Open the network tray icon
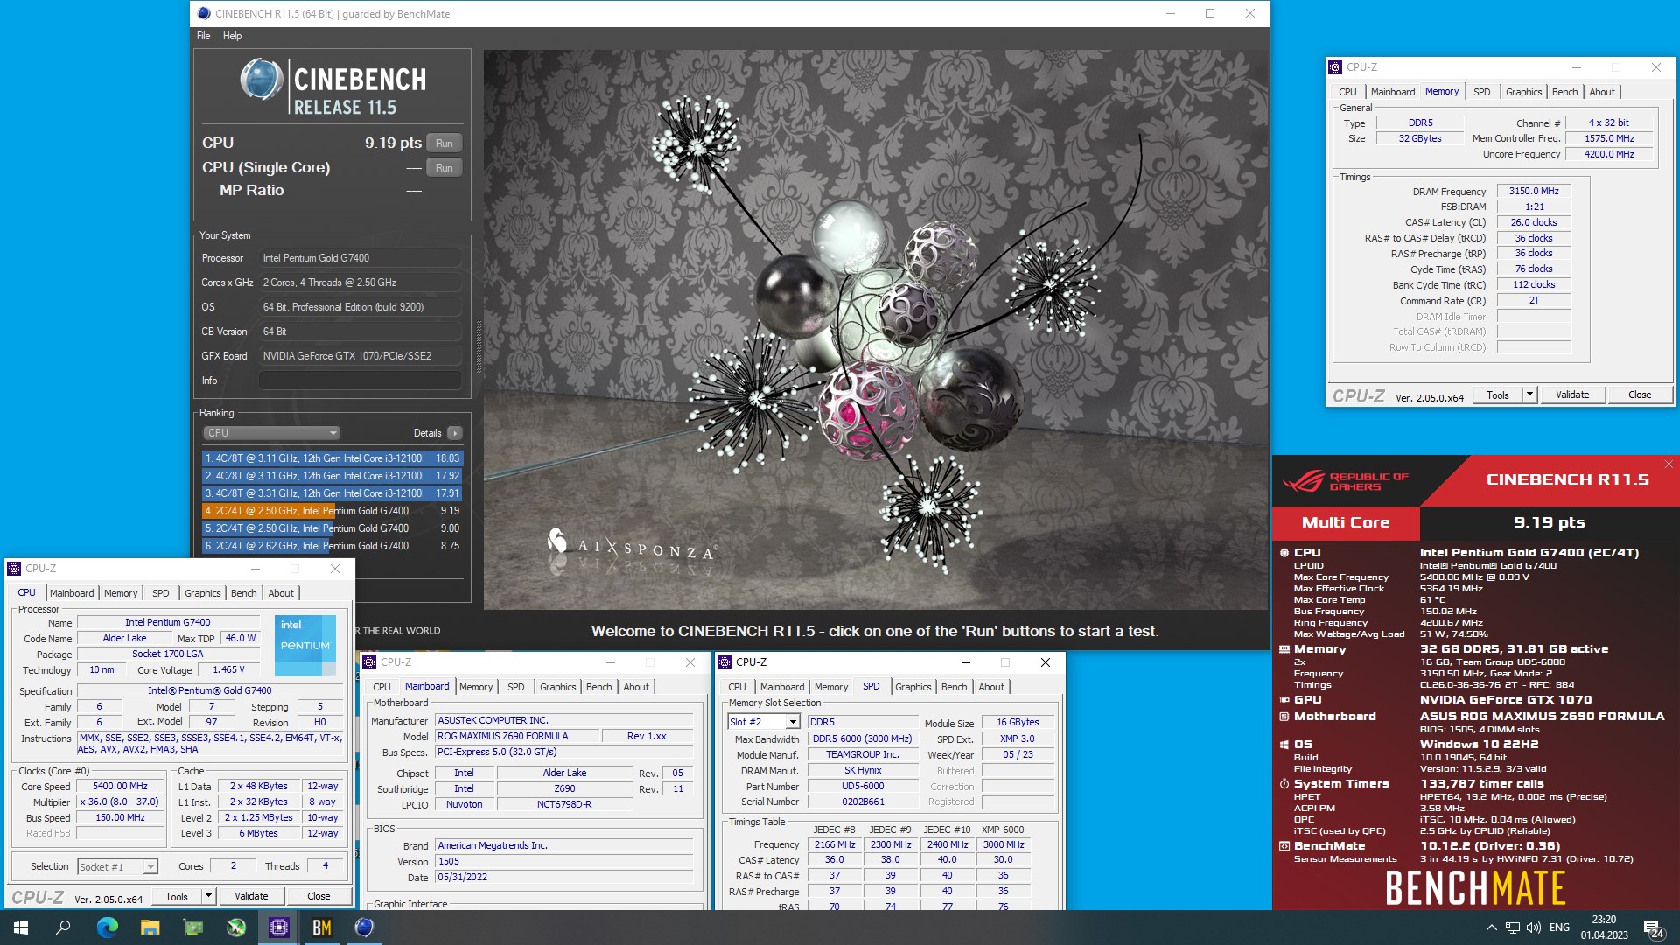Image resolution: width=1680 pixels, height=945 pixels. coord(1513,927)
